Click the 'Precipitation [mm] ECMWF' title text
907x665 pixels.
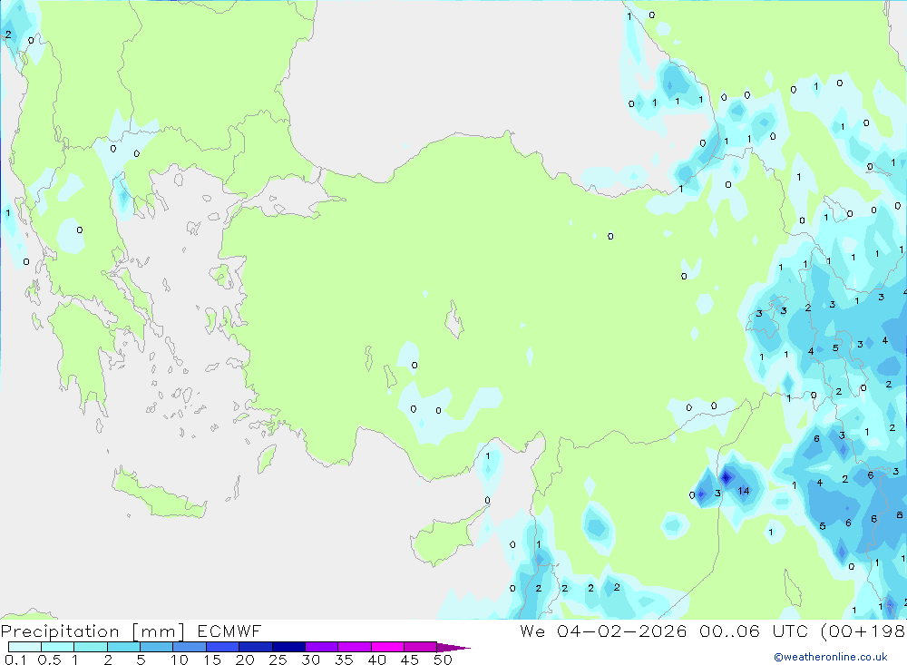coord(131,631)
